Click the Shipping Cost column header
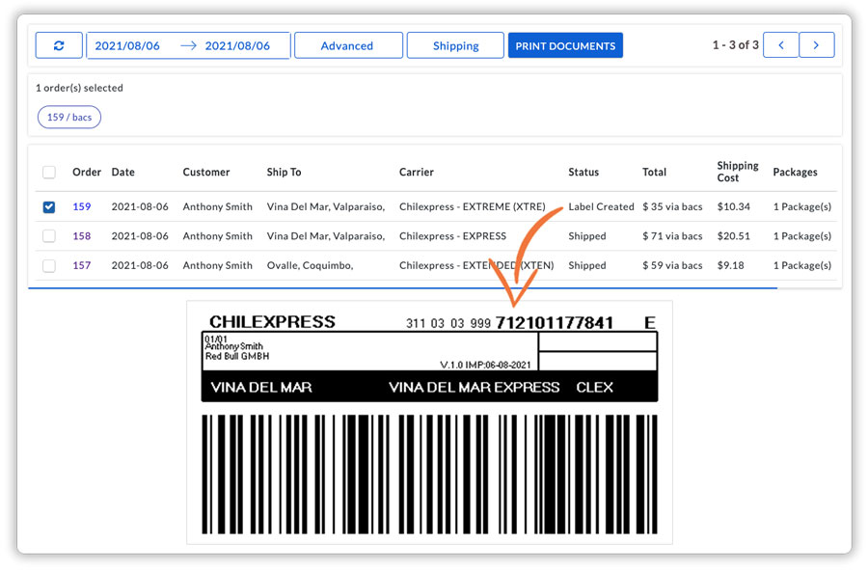The image size is (868, 570). [x=738, y=172]
